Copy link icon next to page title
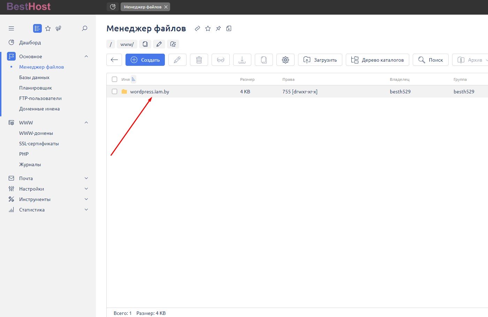 [x=197, y=29]
